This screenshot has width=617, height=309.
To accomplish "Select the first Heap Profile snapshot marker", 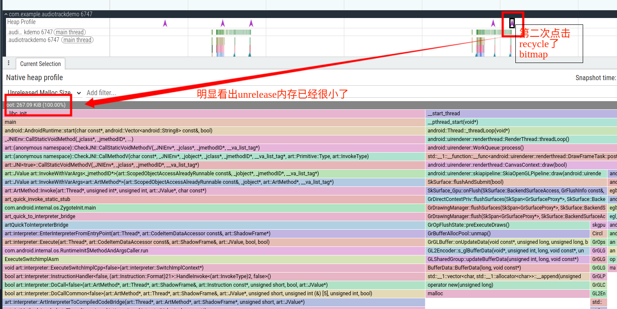I will pos(165,23).
